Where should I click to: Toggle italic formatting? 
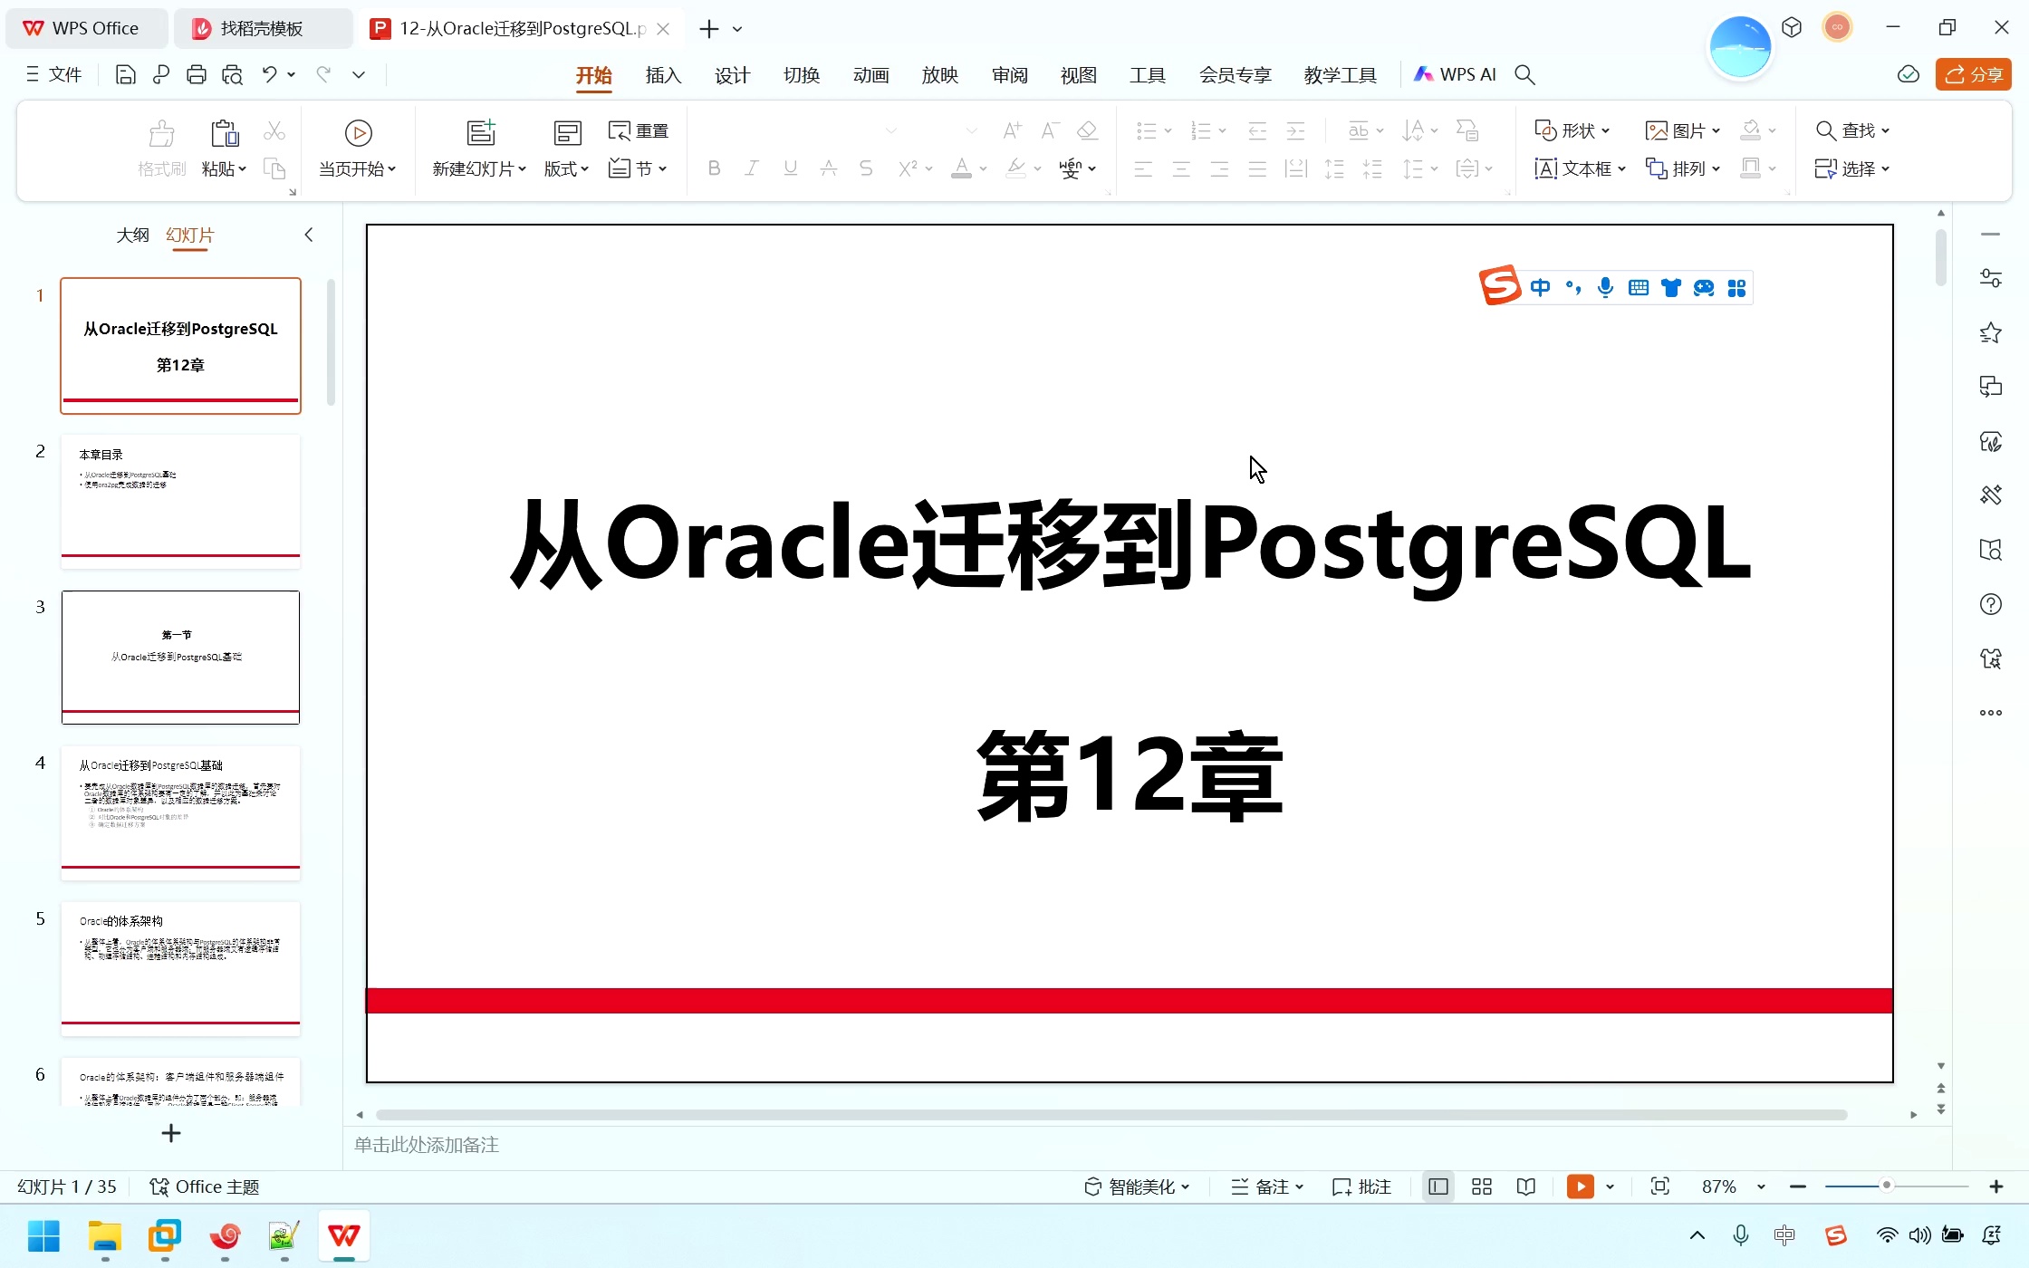[x=752, y=168]
